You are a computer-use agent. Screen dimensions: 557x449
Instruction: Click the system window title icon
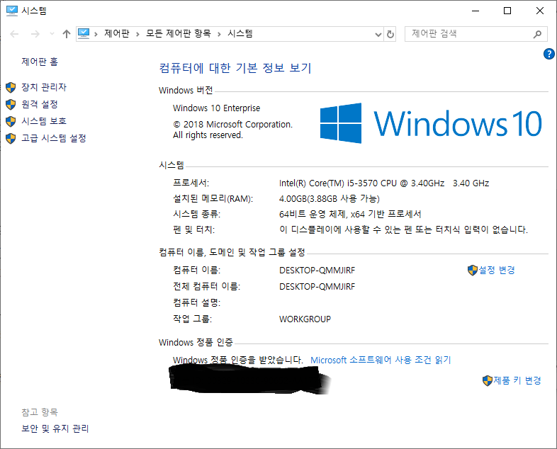point(12,11)
